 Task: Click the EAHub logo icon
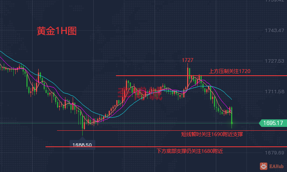264,166
